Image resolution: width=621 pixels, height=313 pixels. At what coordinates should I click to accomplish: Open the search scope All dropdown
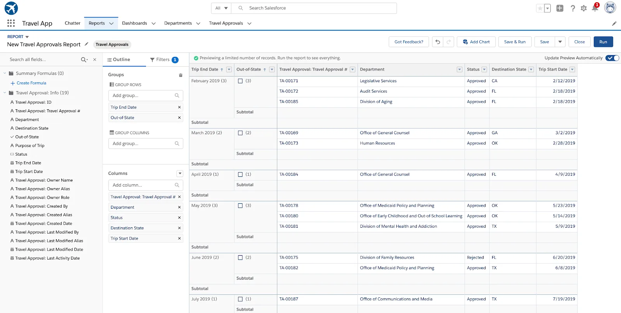tap(221, 8)
